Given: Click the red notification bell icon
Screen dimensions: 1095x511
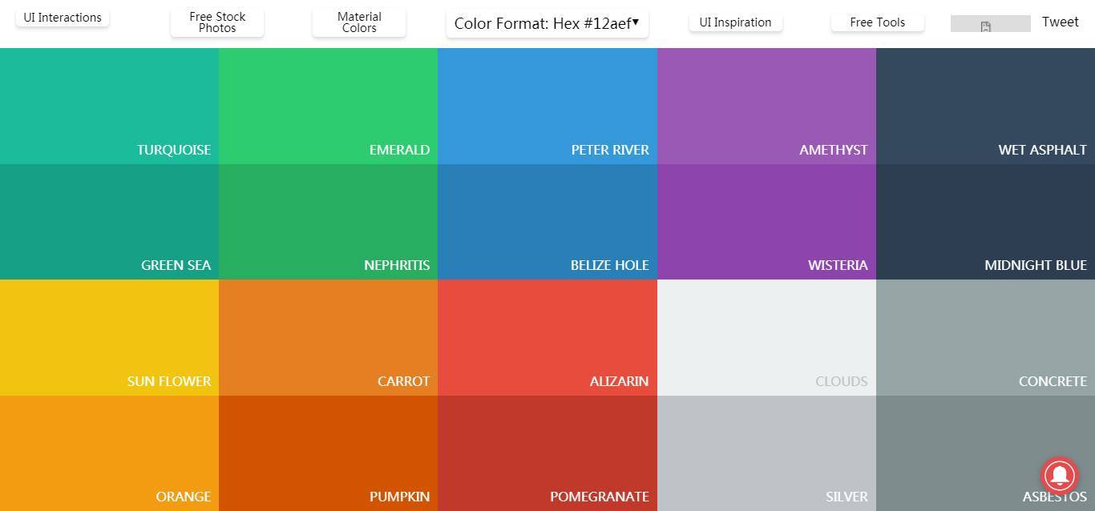Looking at the screenshot, I should (1059, 476).
